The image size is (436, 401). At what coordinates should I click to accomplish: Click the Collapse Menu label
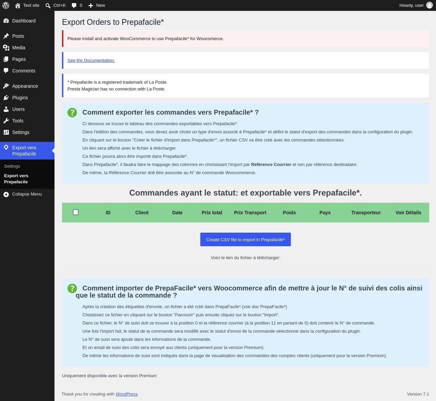click(x=27, y=194)
